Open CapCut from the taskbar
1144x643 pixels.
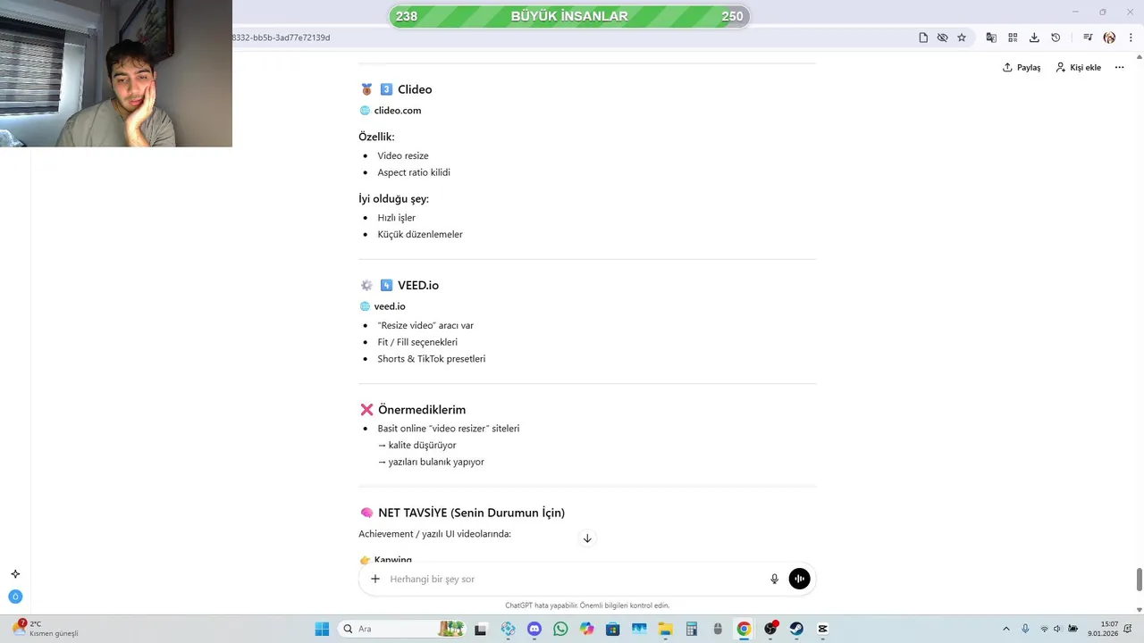[x=823, y=629]
